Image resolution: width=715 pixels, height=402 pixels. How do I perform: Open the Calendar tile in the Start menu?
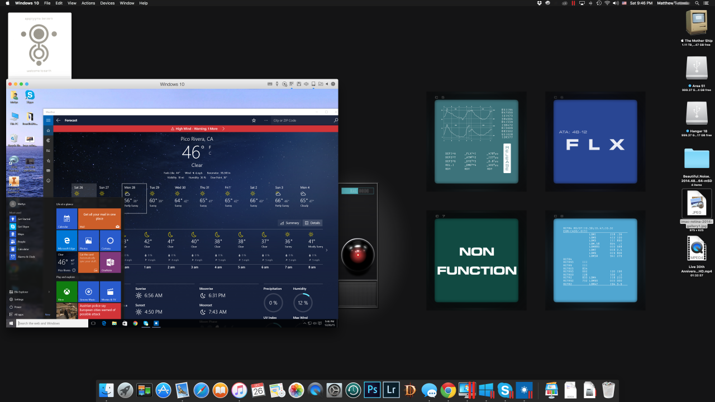(66, 219)
